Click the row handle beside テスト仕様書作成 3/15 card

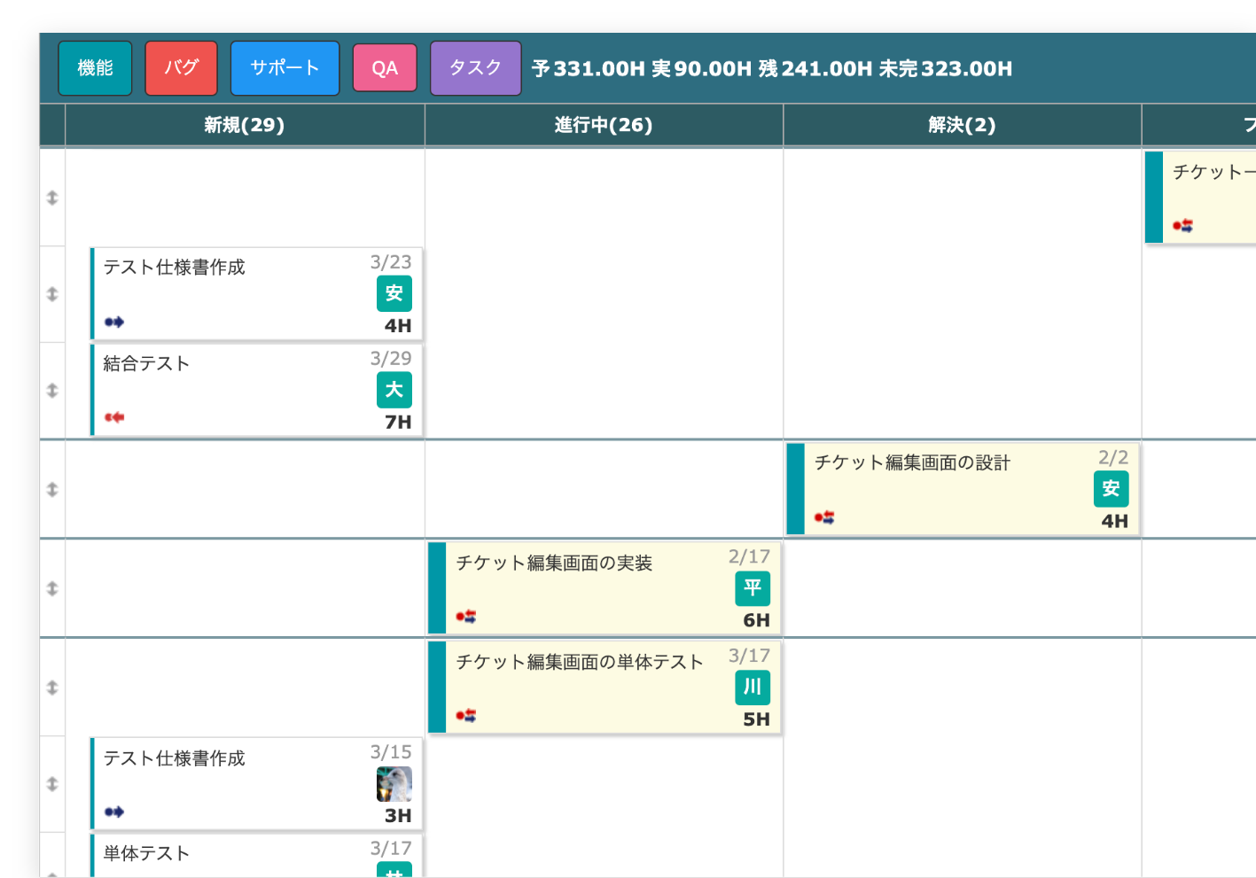(52, 784)
